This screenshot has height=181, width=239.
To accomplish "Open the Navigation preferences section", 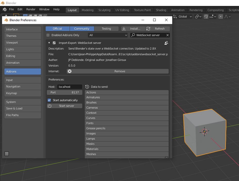I will 23,86.
